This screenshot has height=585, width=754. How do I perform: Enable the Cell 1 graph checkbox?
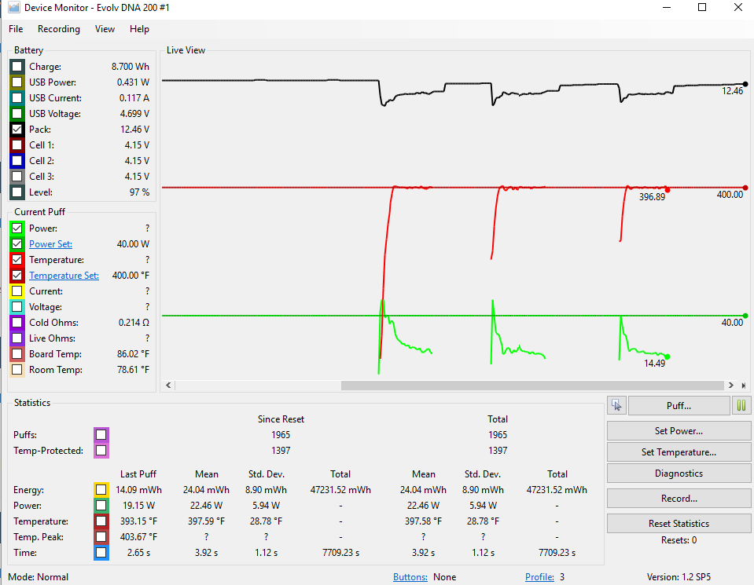[x=17, y=145]
